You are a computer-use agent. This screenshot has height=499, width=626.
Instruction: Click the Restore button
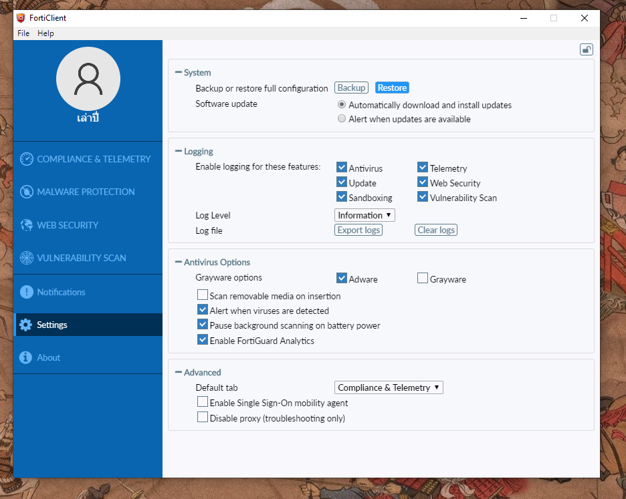click(x=392, y=88)
